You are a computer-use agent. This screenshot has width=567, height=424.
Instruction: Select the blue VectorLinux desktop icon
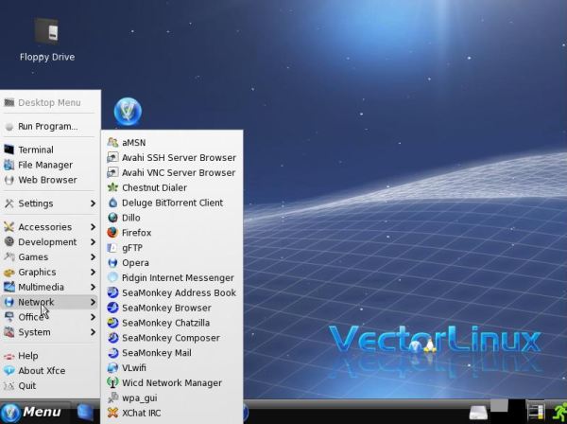(128, 112)
